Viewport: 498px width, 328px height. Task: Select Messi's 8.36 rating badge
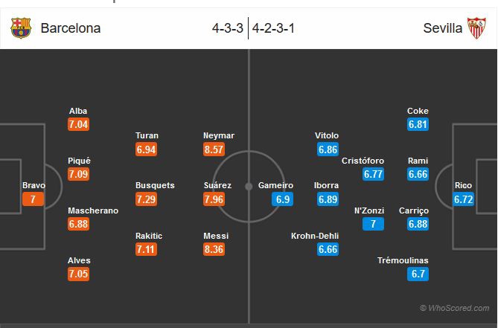215,249
